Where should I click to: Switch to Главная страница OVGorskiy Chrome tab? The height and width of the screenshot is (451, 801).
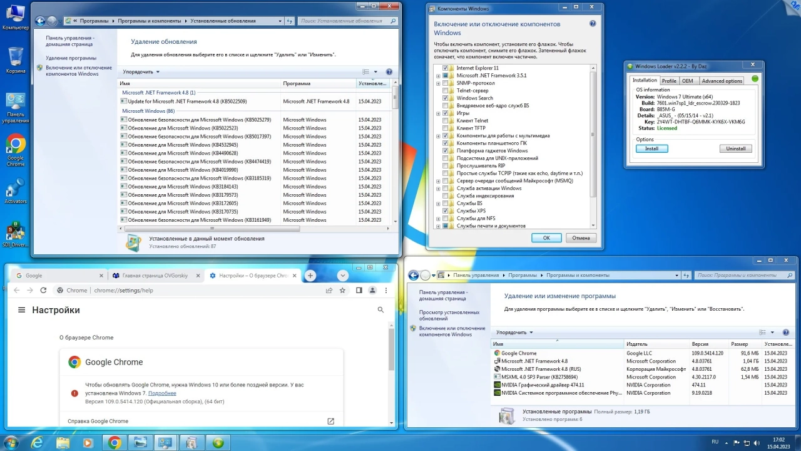click(156, 276)
